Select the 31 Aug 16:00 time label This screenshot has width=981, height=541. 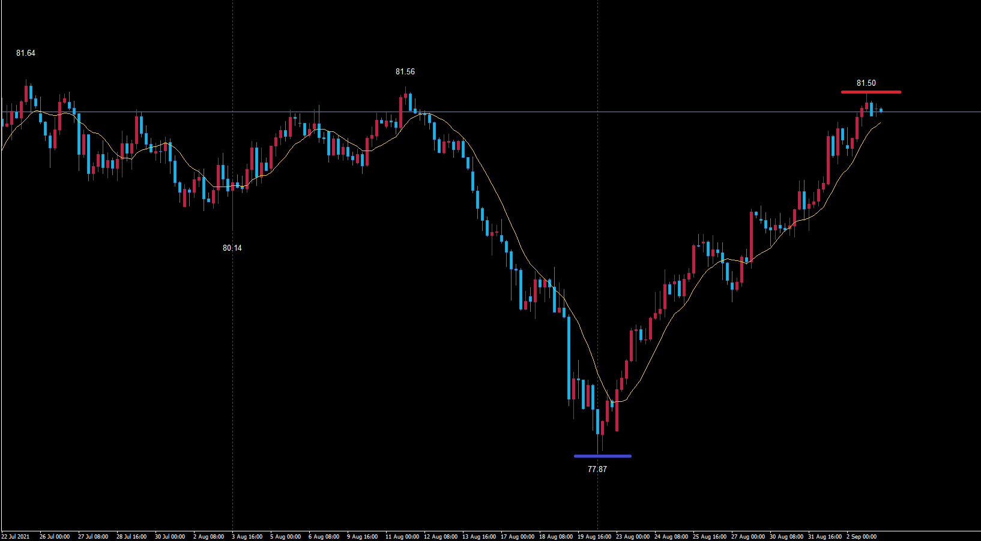(x=825, y=537)
